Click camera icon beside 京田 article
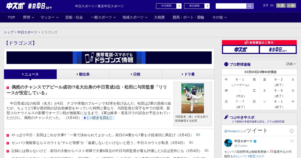301x158 pixels. [198, 135]
